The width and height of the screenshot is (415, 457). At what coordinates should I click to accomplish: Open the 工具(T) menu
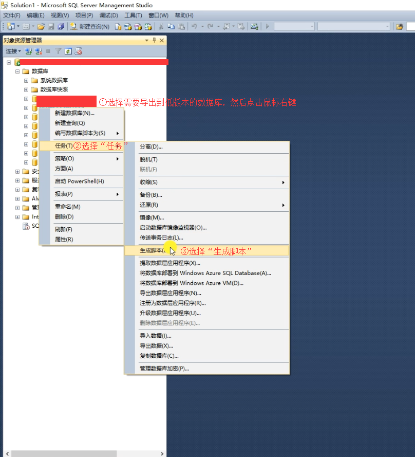point(133,15)
